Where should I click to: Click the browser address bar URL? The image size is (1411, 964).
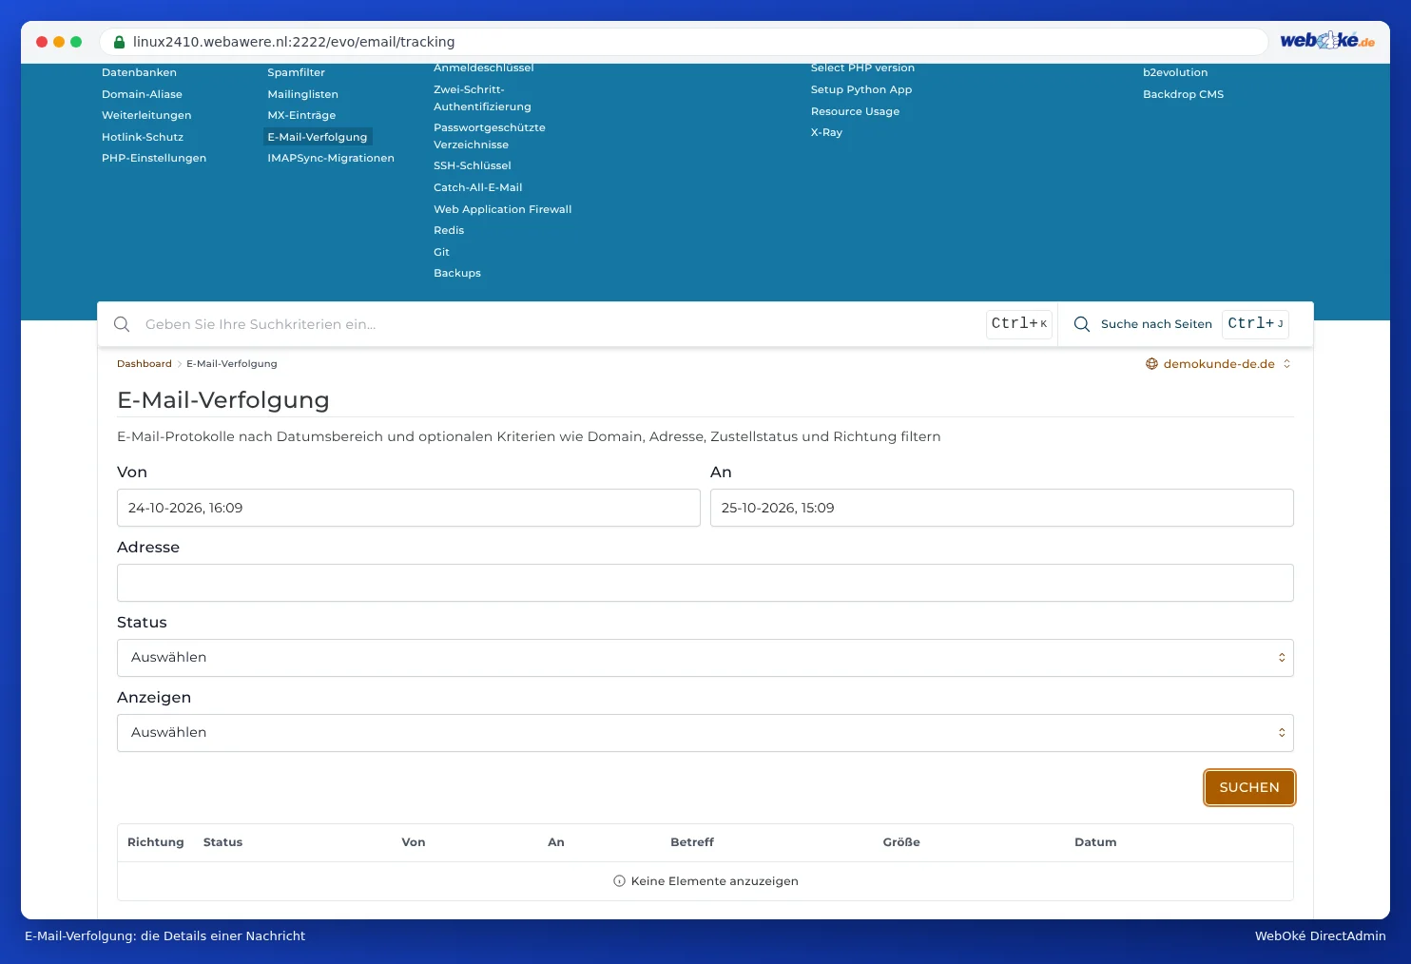[x=294, y=42]
